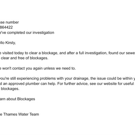
Task: Select the 'completed our investigation' heading line
Action: click(x=27, y=33)
